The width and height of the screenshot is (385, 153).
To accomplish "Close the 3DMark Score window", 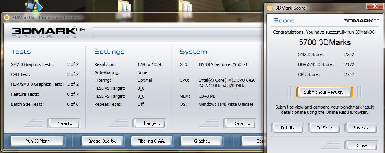I will (x=375, y=6).
